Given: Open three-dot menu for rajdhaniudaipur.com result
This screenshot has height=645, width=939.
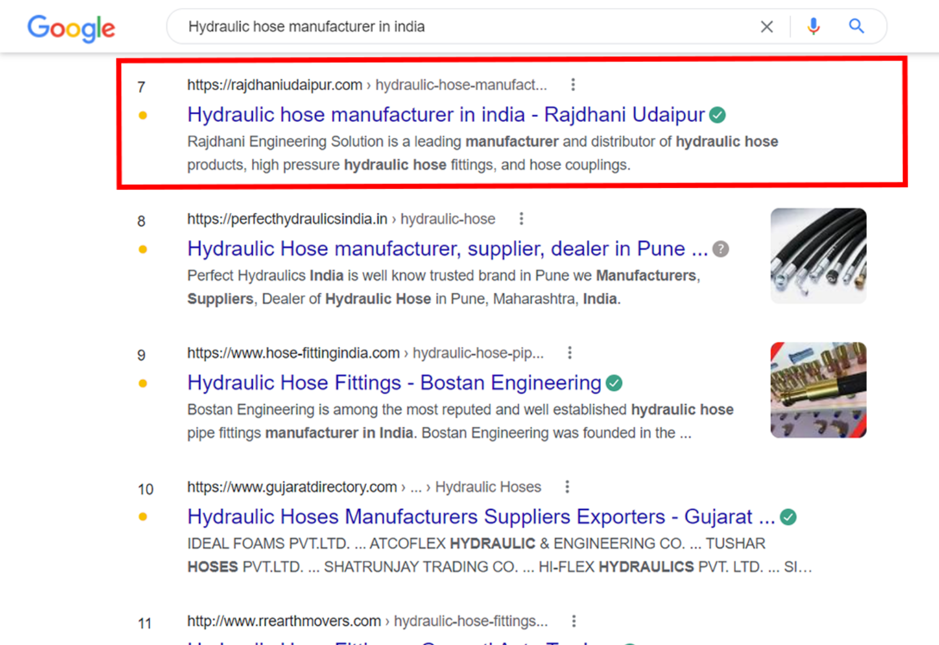Looking at the screenshot, I should click(573, 85).
